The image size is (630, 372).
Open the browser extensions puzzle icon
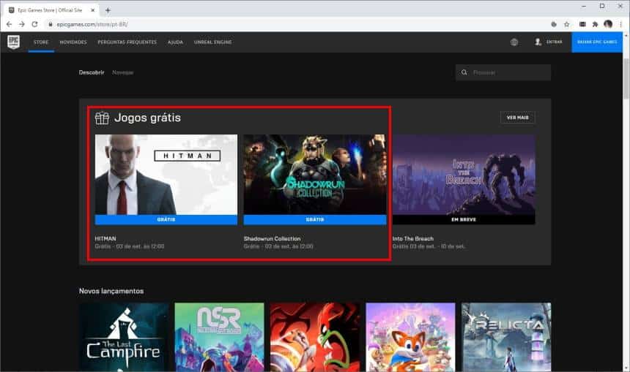pyautogui.click(x=595, y=24)
